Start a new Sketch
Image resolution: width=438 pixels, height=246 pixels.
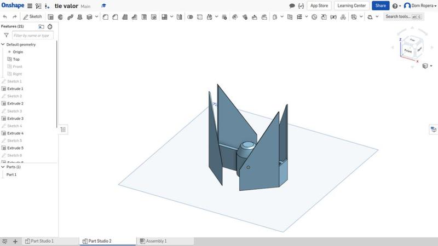click(32, 17)
